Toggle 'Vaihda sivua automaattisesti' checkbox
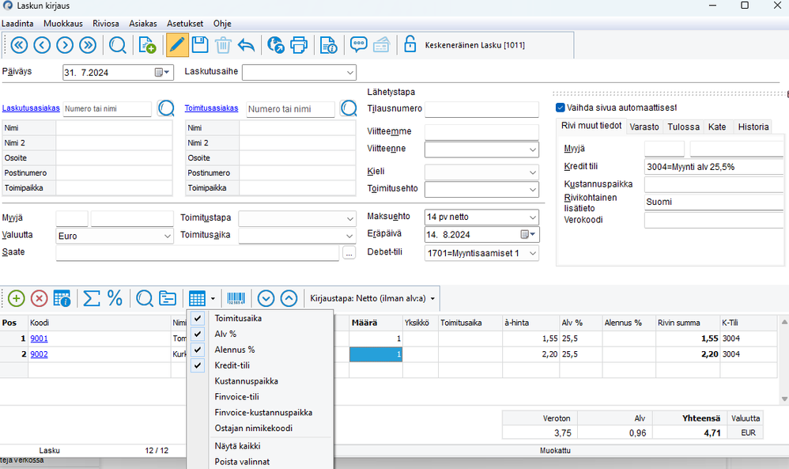This screenshot has width=789, height=469. (x=560, y=108)
